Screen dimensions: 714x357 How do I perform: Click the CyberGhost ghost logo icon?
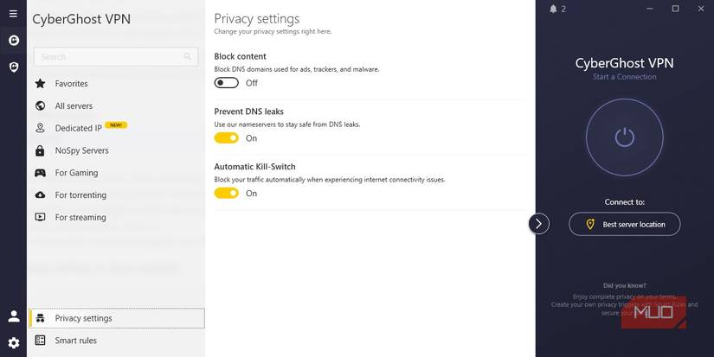pyautogui.click(x=13, y=41)
